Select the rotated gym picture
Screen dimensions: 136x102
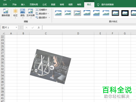pyautogui.click(x=51, y=67)
